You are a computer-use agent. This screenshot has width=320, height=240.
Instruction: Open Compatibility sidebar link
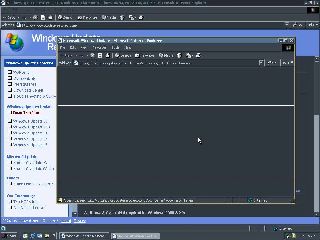tap(24, 78)
